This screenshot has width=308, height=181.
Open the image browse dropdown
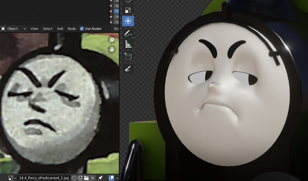click(x=12, y=178)
